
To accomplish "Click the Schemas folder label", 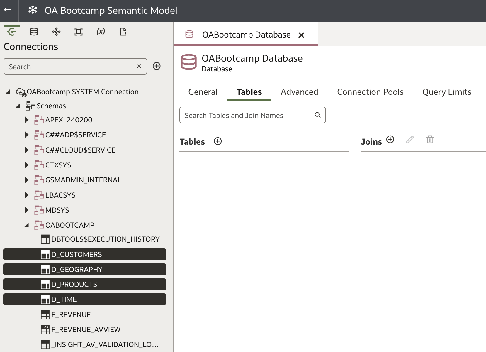I will pos(51,106).
